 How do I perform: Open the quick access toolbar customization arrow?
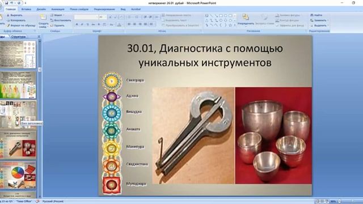[x=25, y=3]
